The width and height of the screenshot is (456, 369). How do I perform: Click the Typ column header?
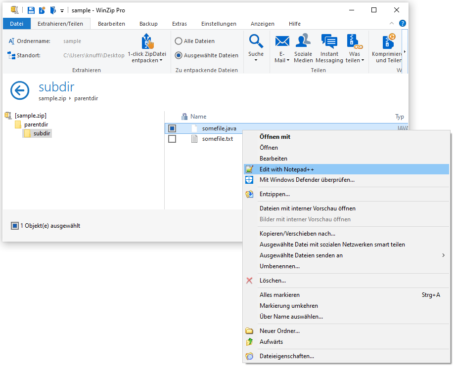tap(400, 117)
